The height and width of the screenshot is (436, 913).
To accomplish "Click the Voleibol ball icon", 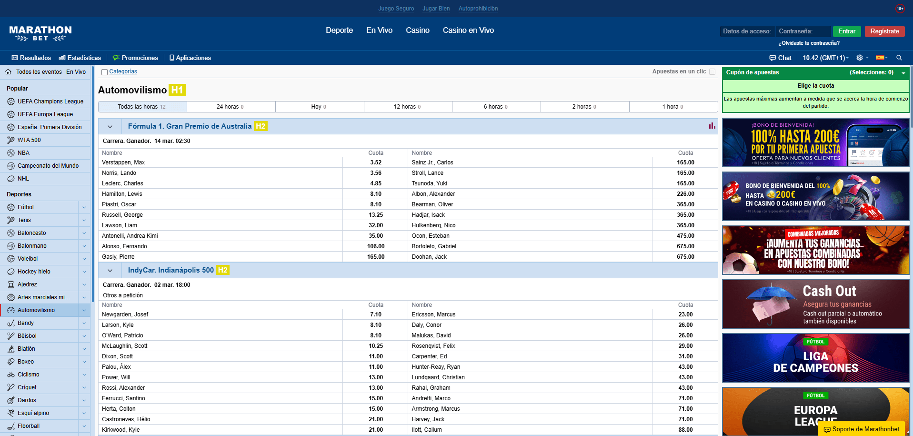I will (11, 259).
